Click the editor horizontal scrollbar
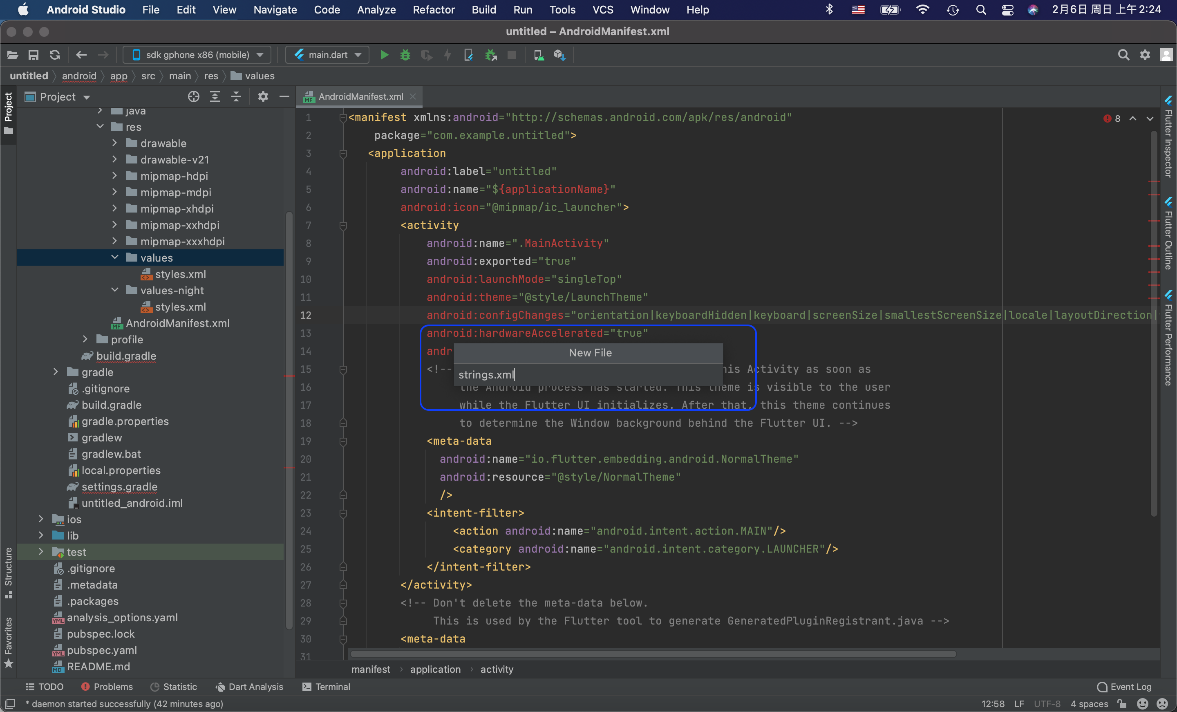 point(653,654)
